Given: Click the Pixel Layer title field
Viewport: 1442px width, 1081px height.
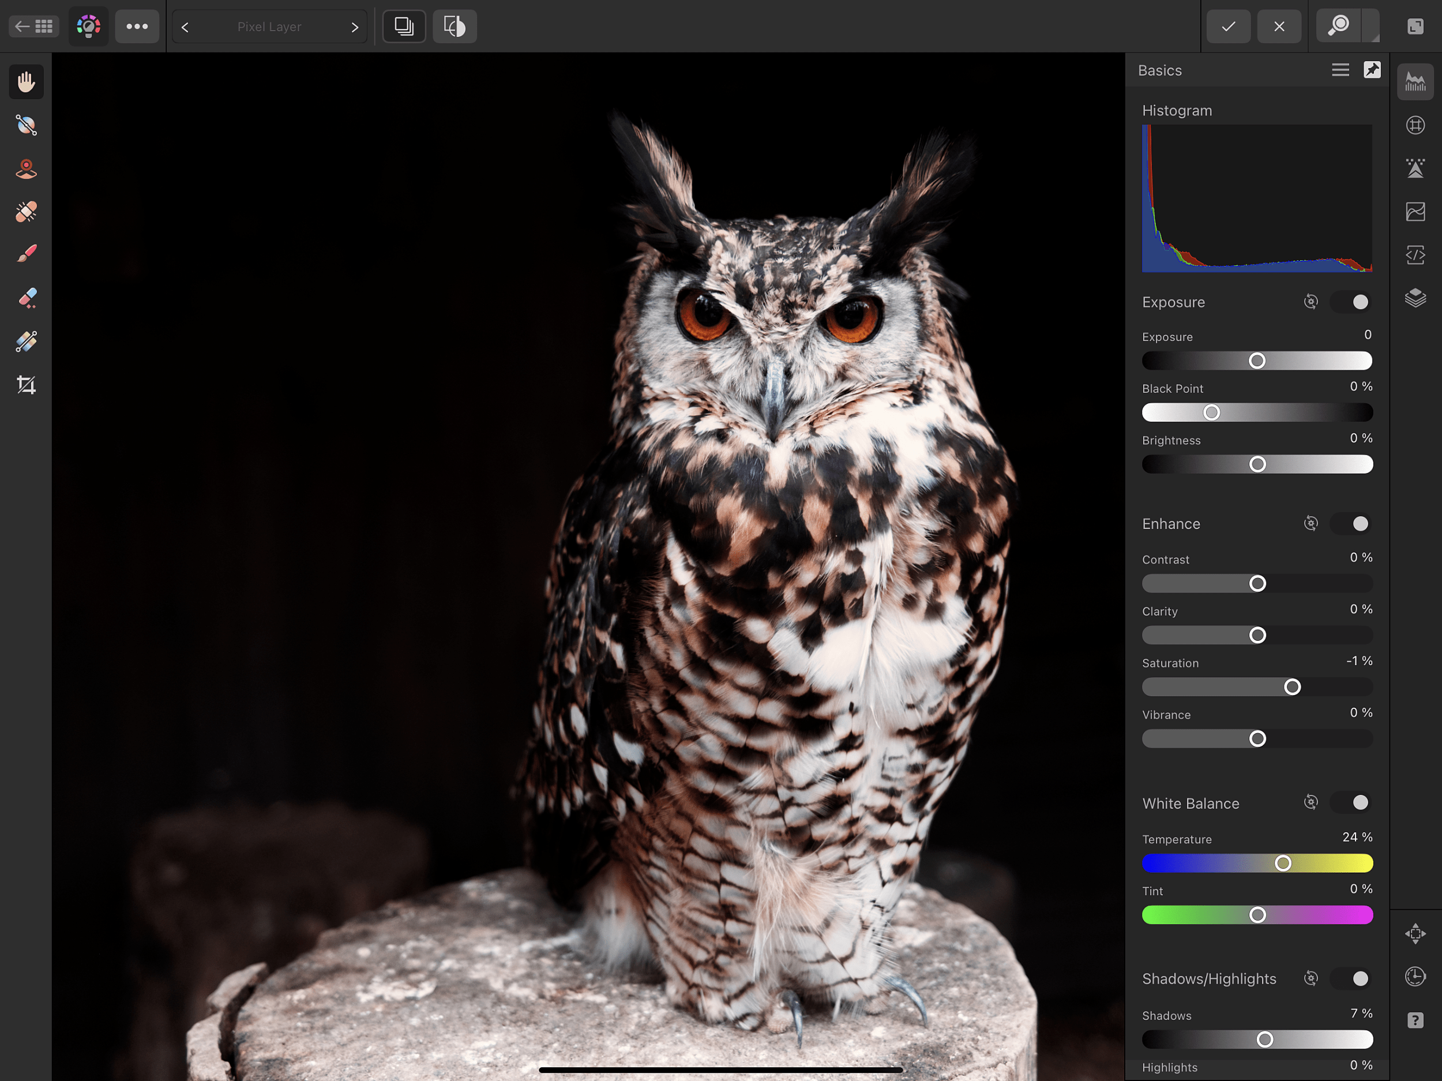Looking at the screenshot, I should click(269, 27).
